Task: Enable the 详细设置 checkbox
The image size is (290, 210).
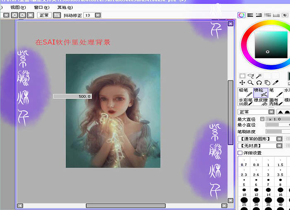Action: pyautogui.click(x=240, y=153)
